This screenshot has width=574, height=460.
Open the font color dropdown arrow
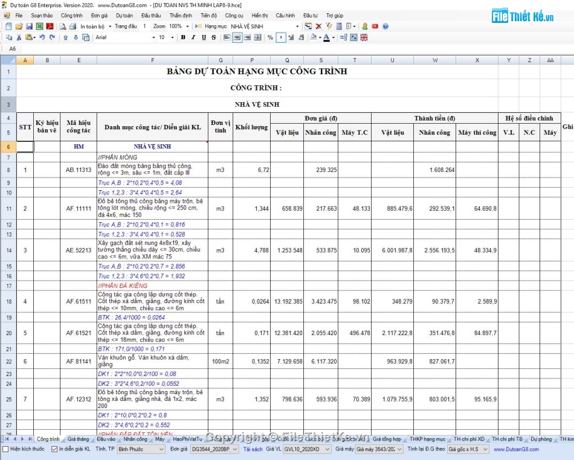pyautogui.click(x=334, y=37)
